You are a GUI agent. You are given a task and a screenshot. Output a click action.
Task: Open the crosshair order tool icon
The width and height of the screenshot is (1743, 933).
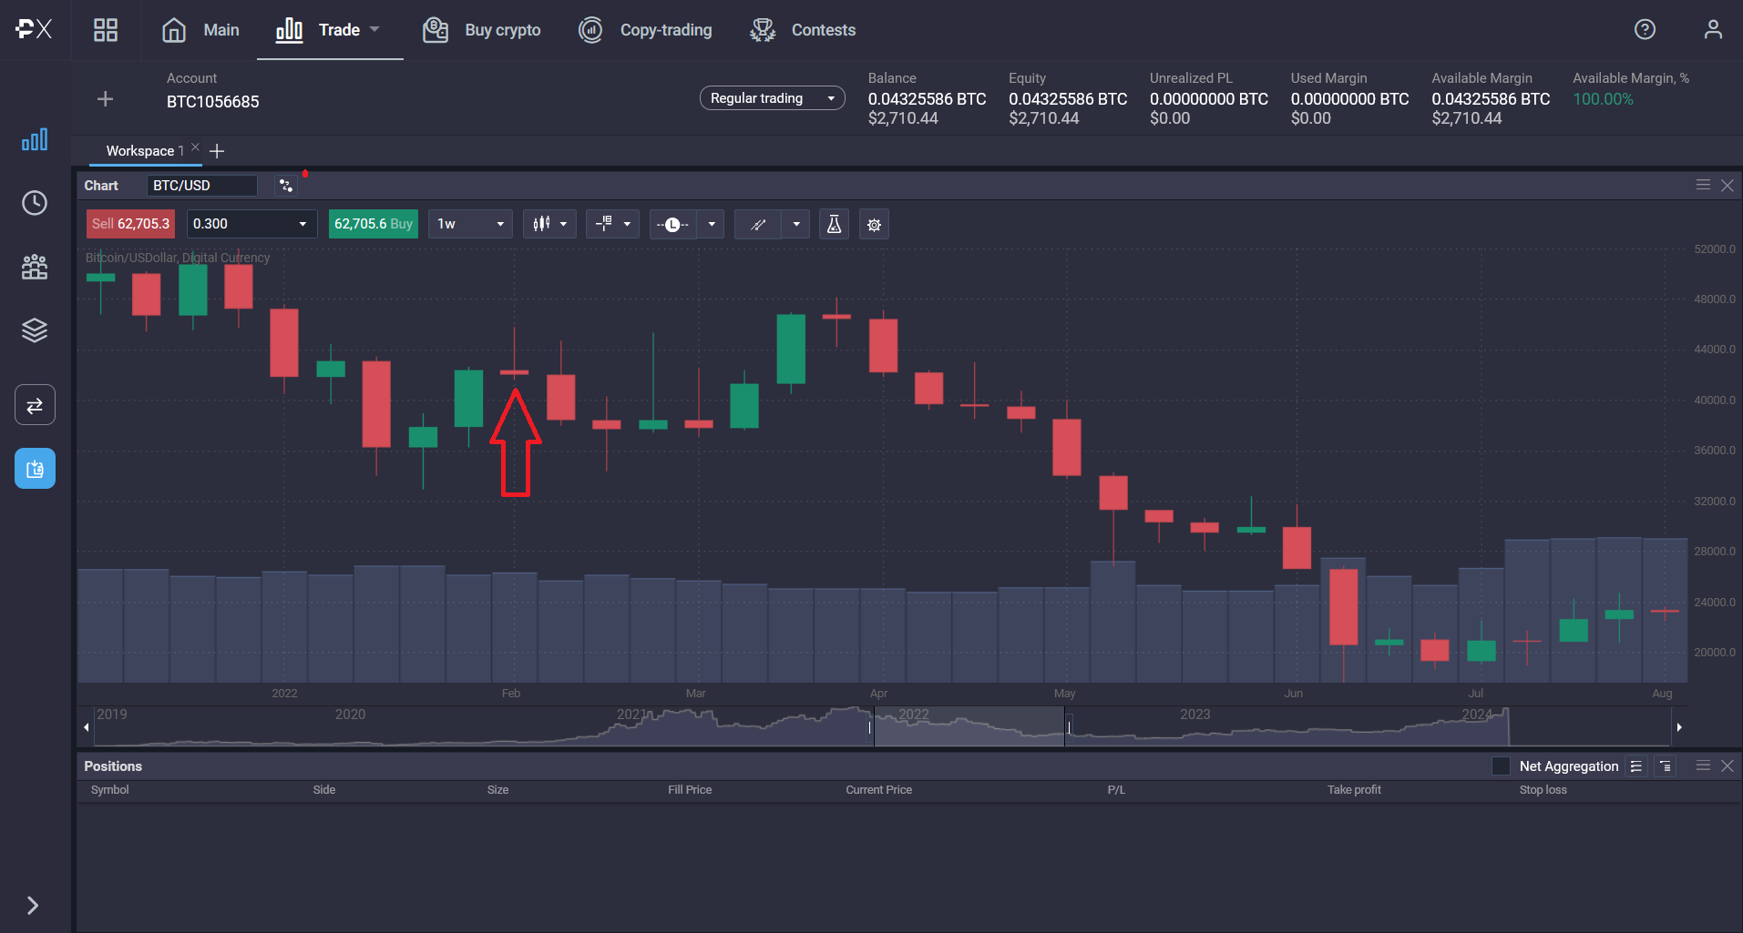click(x=604, y=224)
